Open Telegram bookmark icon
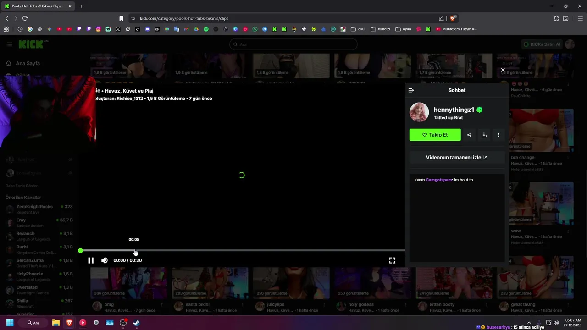Viewport: 587px width, 330px height. (x=265, y=29)
